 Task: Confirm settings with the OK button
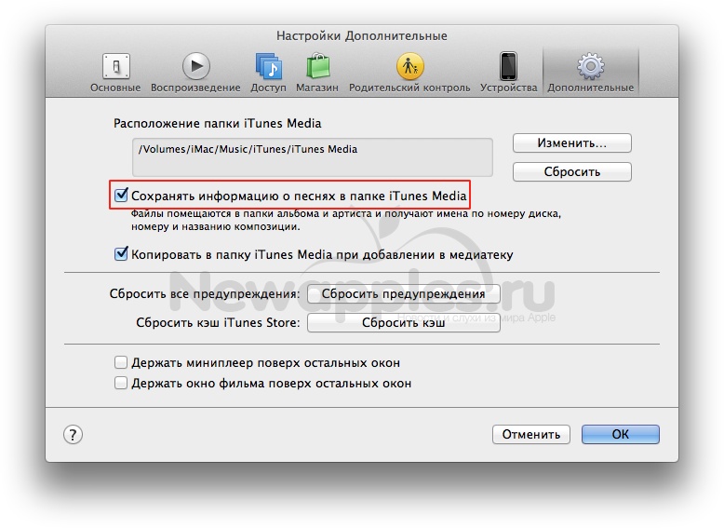tap(620, 434)
